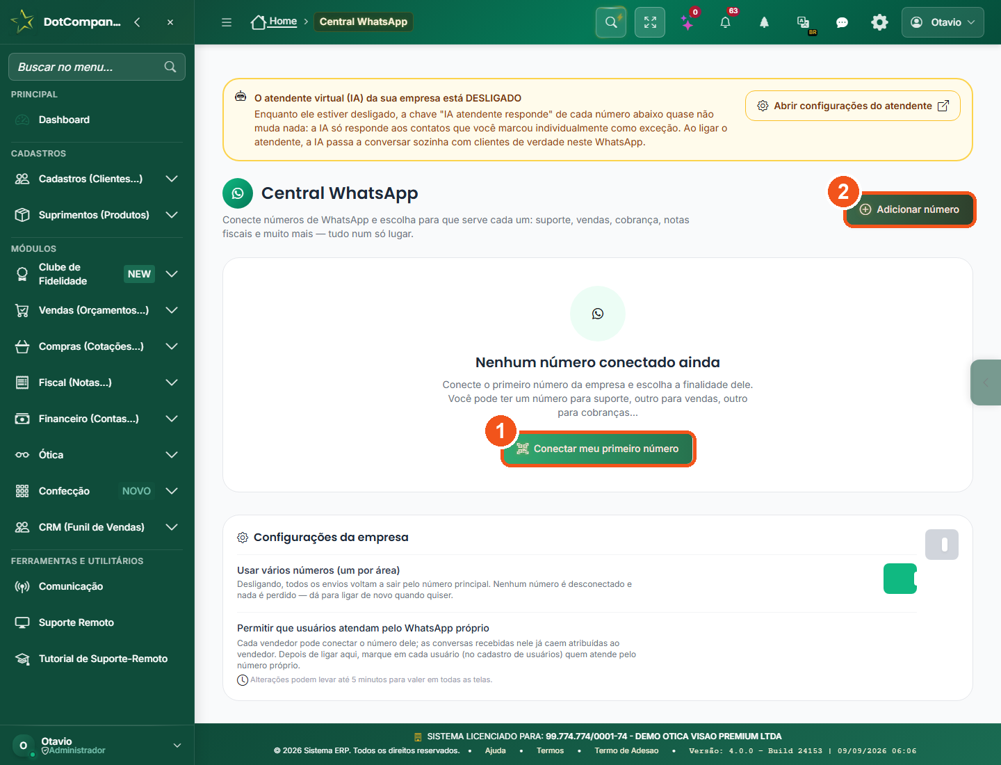
Task: Expand the Cadastros (Clientes...) chevron
Action: tap(172, 179)
